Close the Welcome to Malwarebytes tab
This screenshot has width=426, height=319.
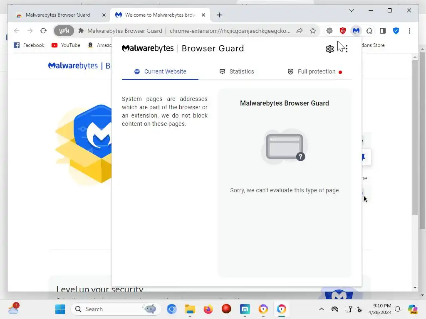(203, 15)
